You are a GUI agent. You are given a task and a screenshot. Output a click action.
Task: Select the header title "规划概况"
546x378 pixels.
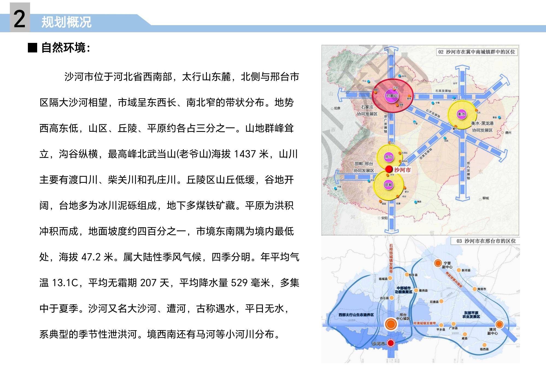66,22
